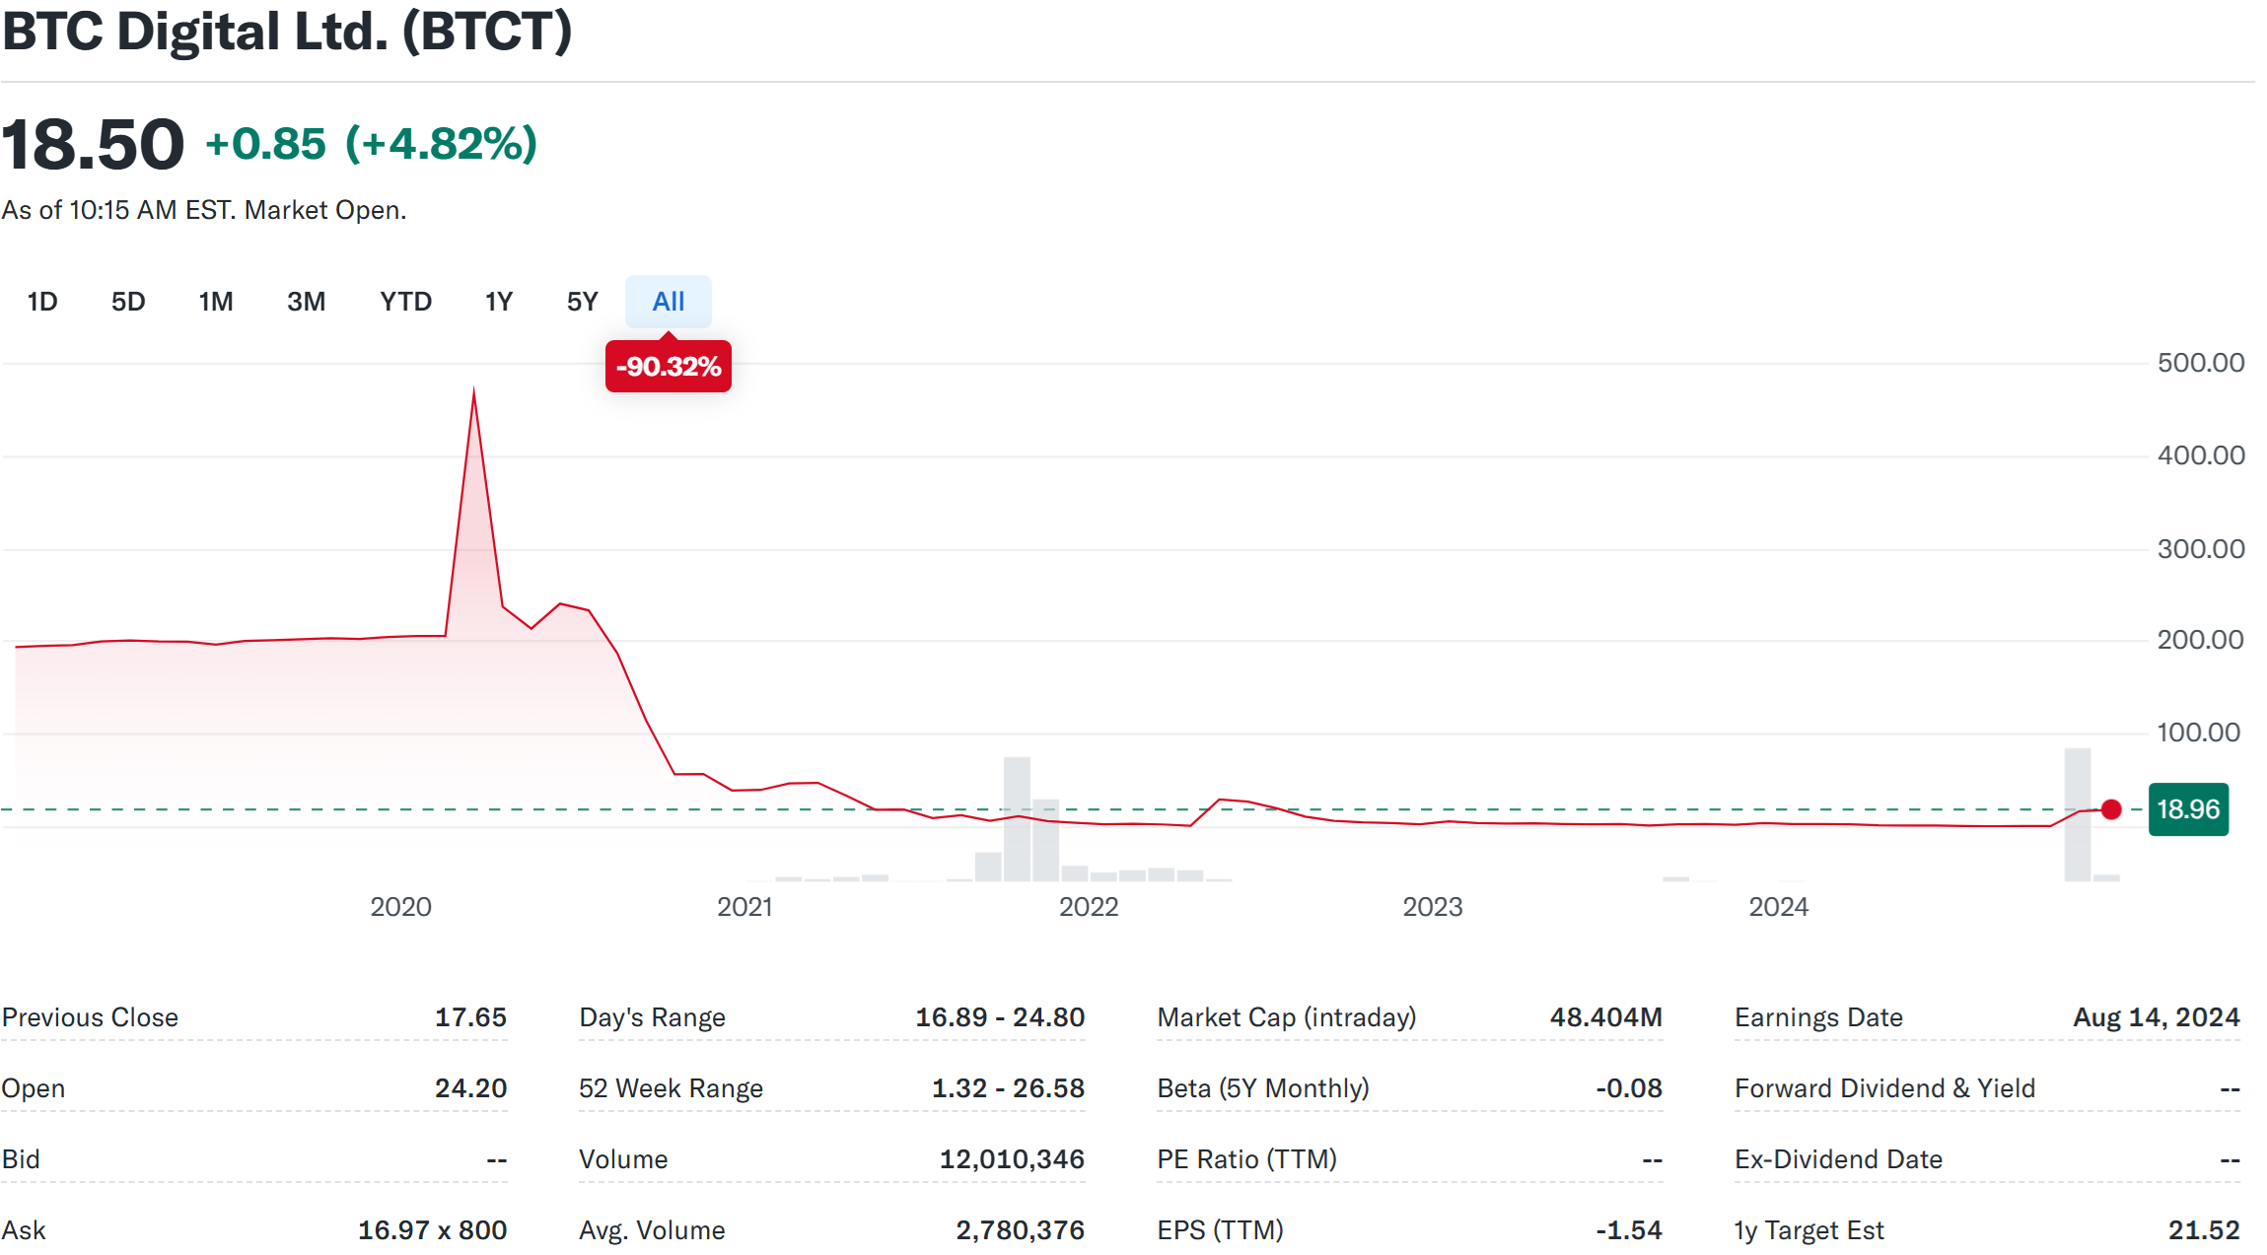
Task: Click the 12,010,346 volume value
Action: pyautogui.click(x=1012, y=1159)
